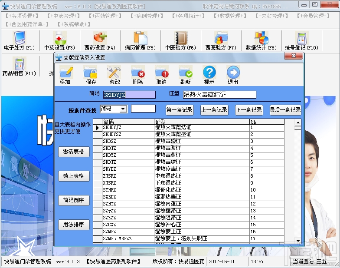Open 电子处方 (F1) from main toolbar
340x268 pixels.
tap(19, 41)
